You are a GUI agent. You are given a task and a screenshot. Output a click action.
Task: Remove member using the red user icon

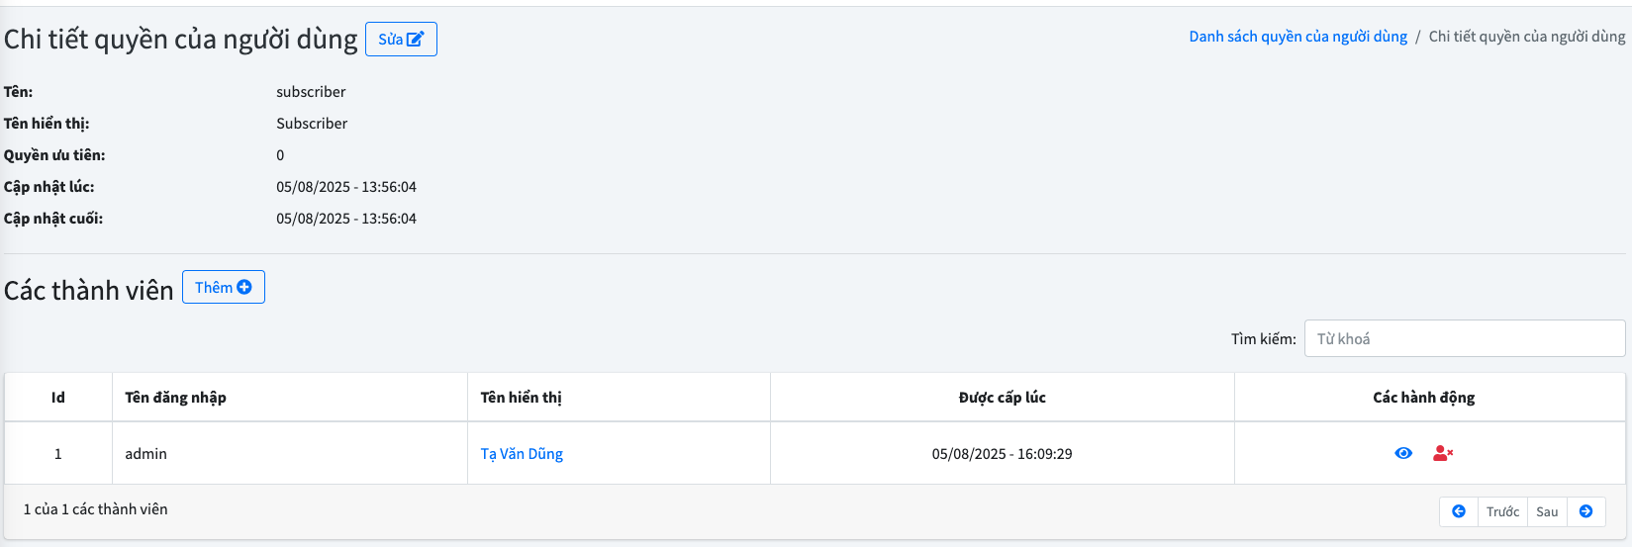(x=1443, y=453)
